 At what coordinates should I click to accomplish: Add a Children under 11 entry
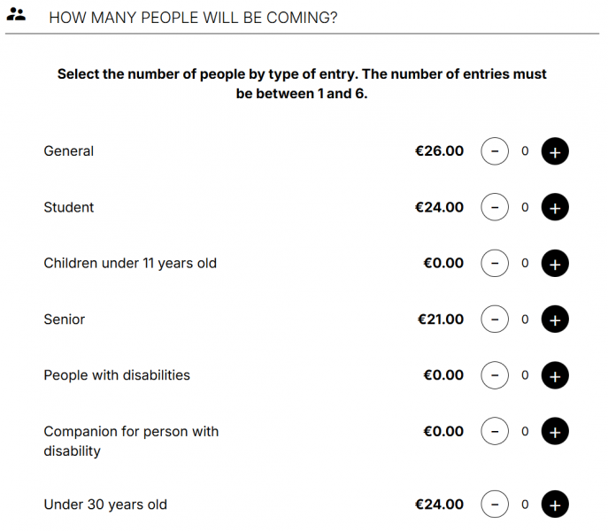pos(554,264)
